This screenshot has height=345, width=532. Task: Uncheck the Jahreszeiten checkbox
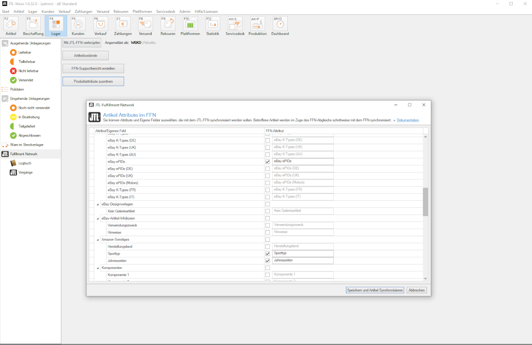(x=268, y=261)
